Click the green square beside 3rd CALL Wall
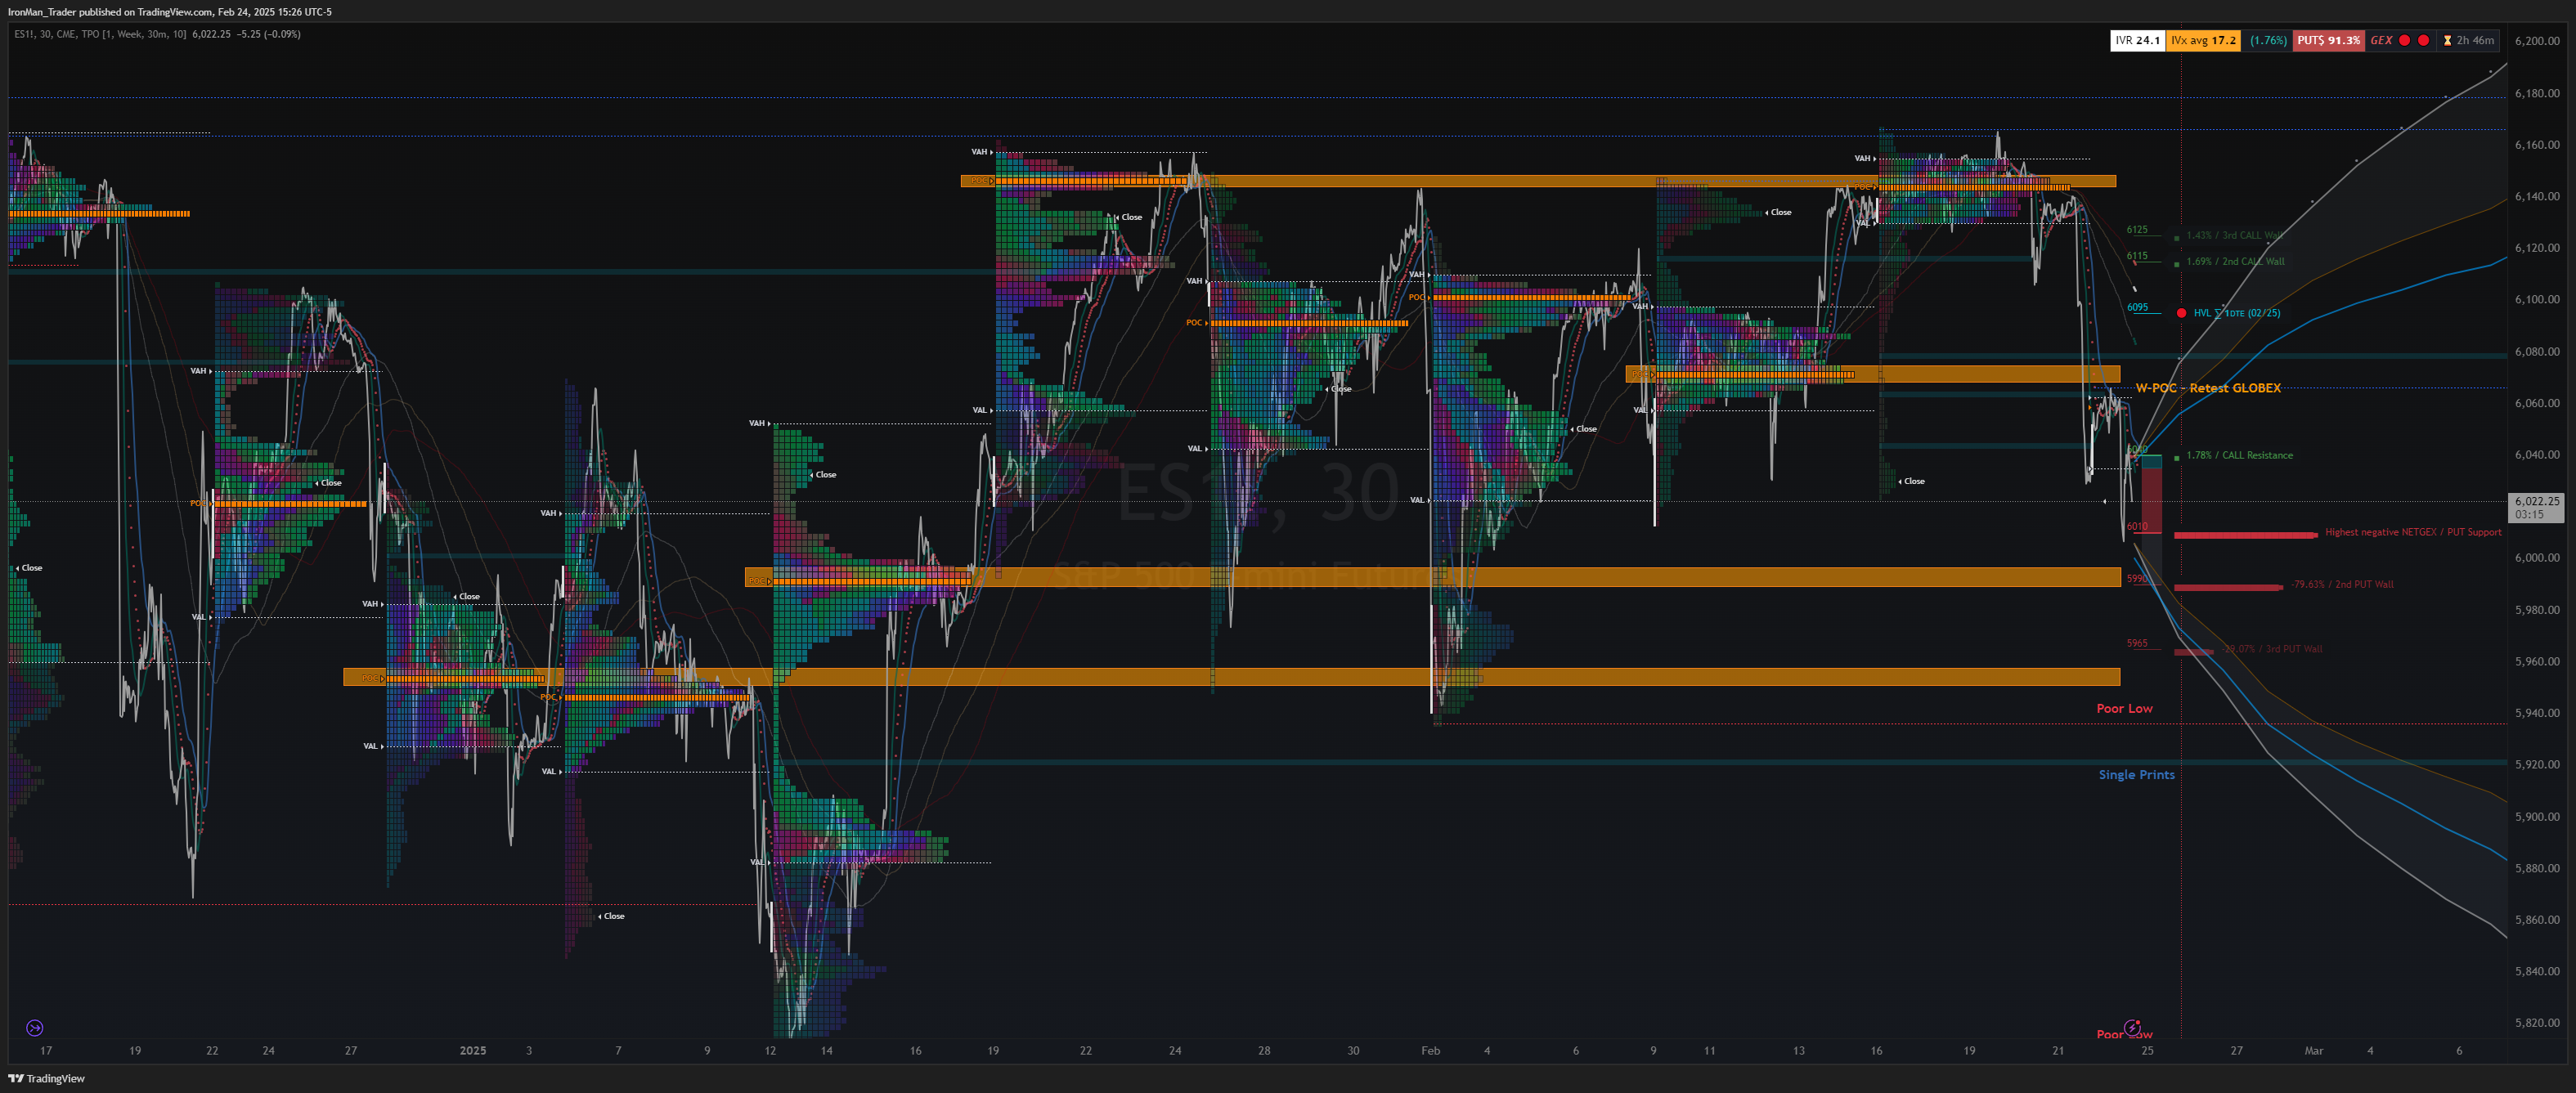 (x=2177, y=238)
